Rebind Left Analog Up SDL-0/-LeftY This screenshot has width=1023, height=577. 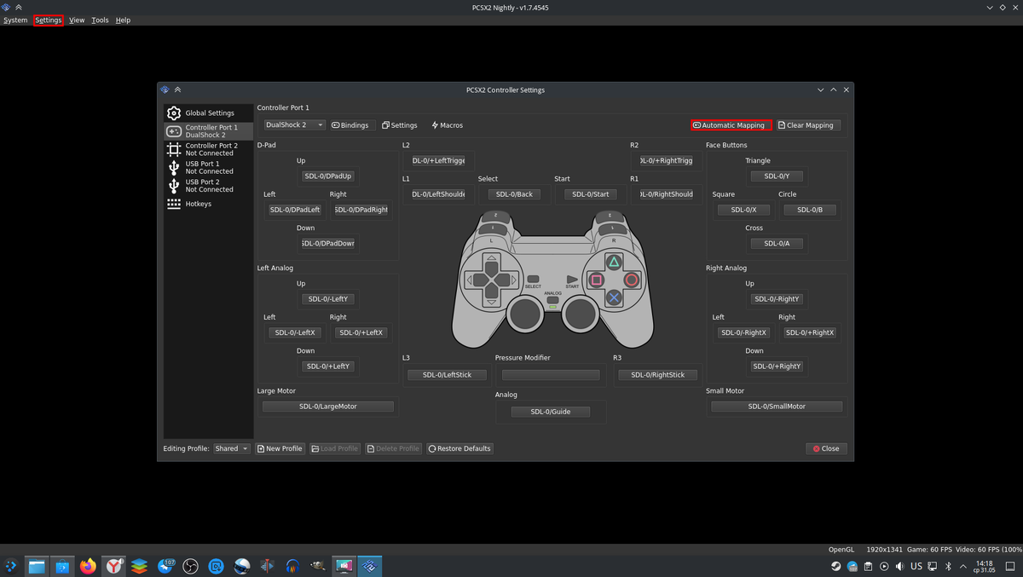(x=328, y=299)
